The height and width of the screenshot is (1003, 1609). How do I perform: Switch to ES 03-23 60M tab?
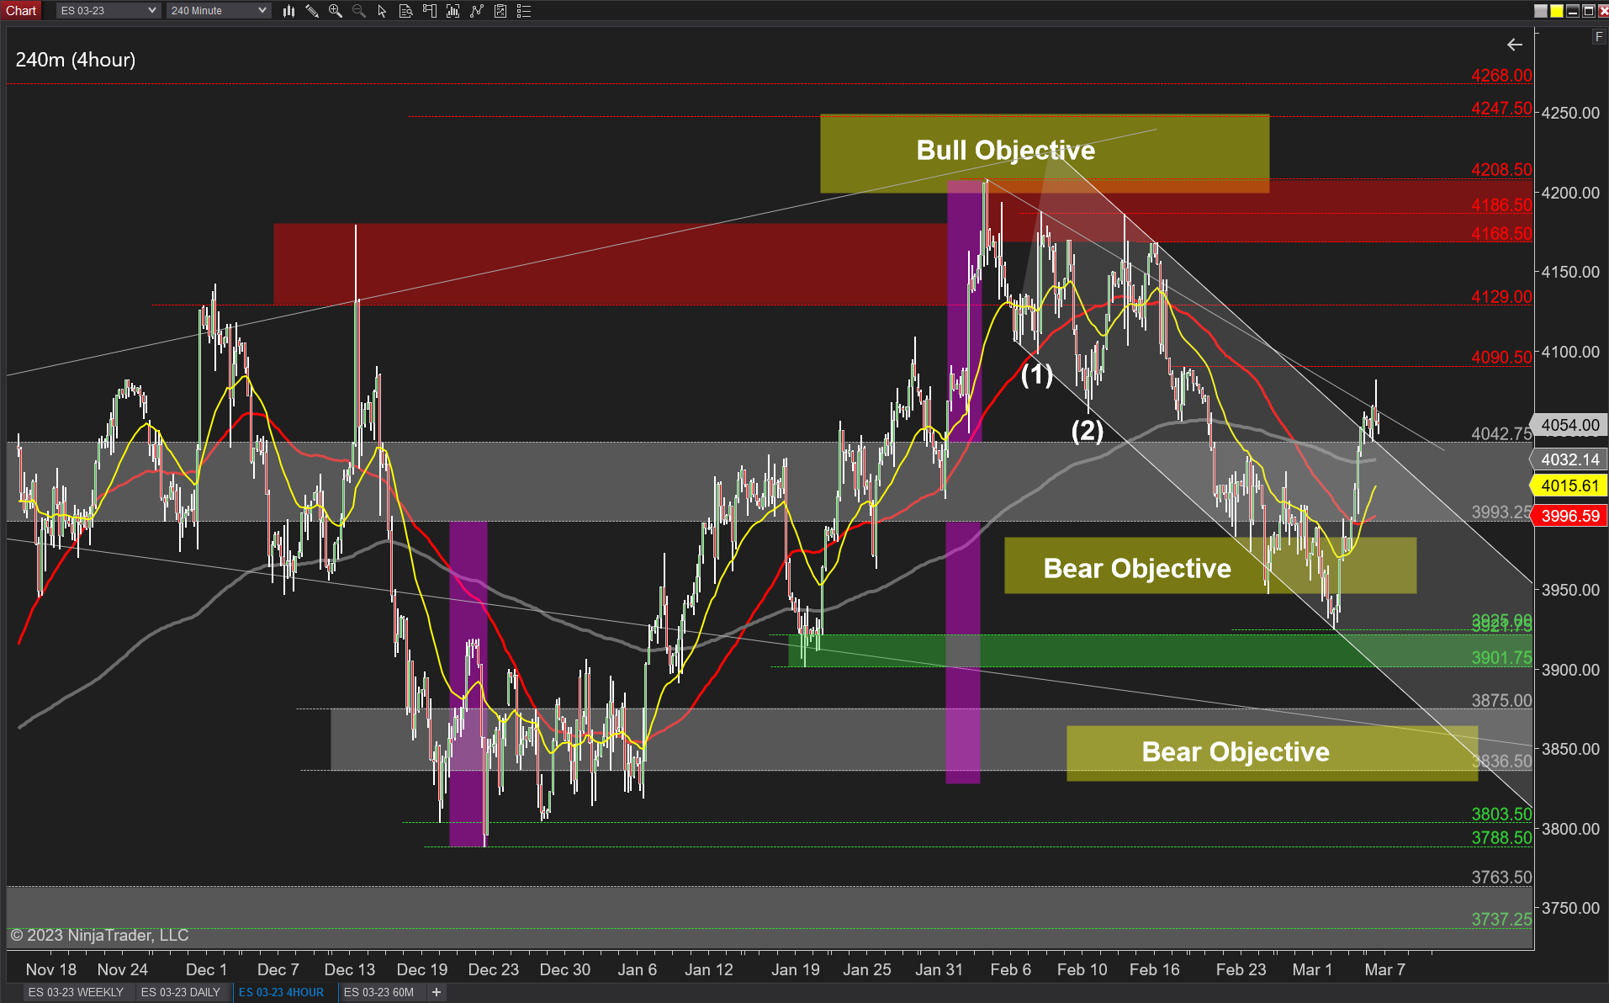(x=378, y=992)
